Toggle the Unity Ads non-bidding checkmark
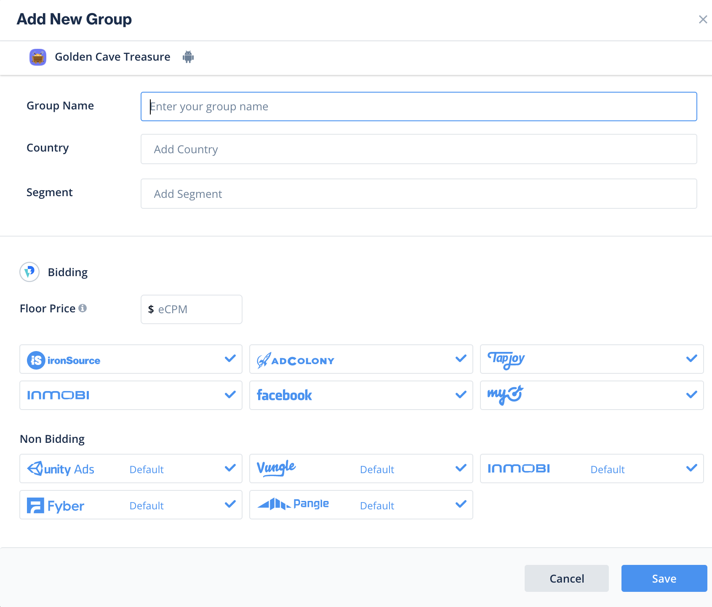This screenshot has width=712, height=607. pyautogui.click(x=230, y=468)
